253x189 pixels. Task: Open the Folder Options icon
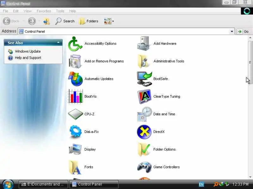[x=144, y=149]
